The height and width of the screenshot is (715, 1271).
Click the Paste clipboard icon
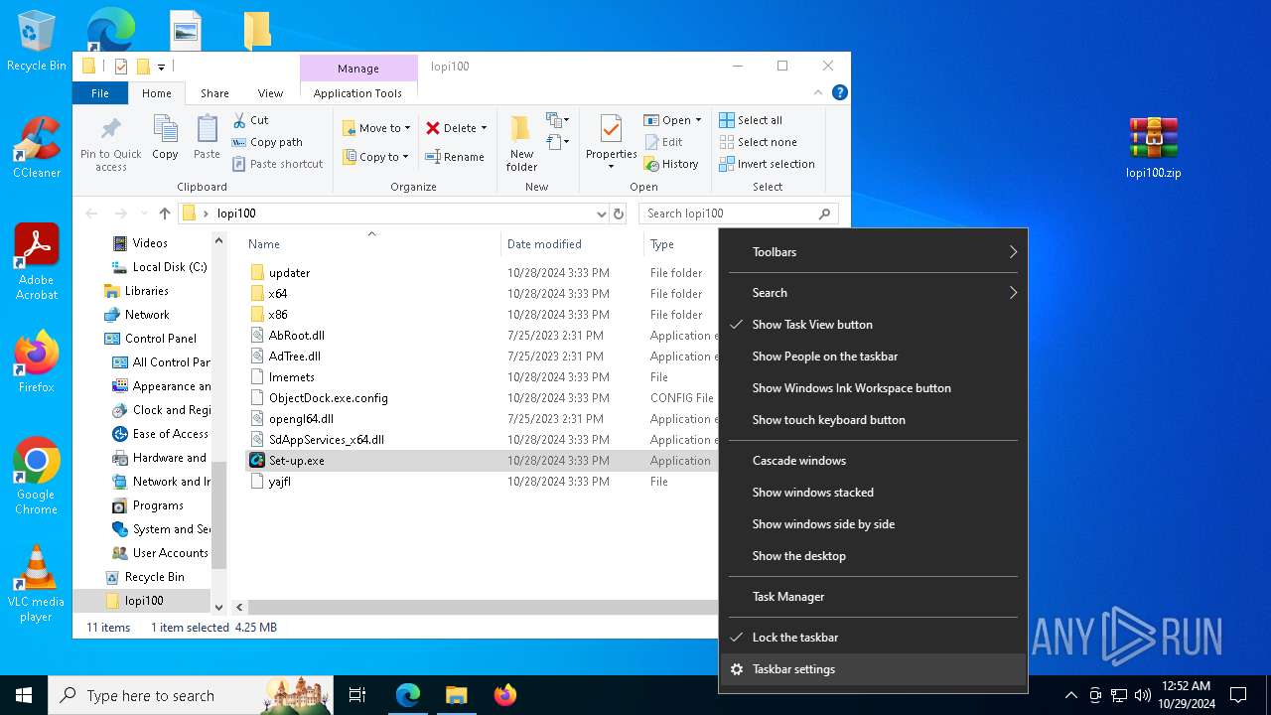207,129
